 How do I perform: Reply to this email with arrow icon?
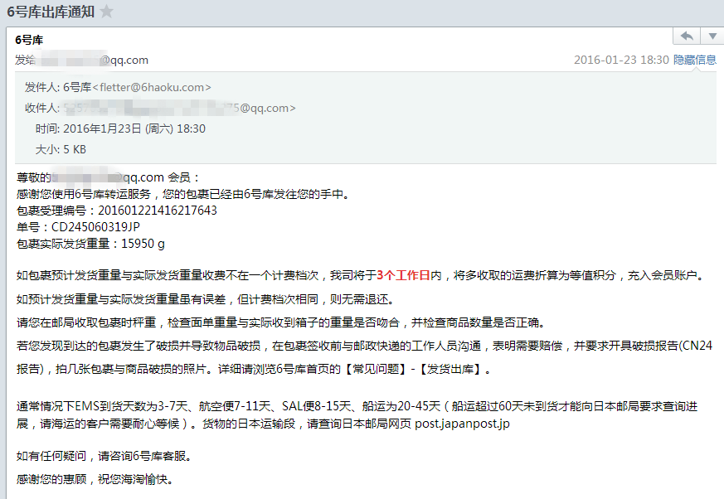click(x=687, y=36)
